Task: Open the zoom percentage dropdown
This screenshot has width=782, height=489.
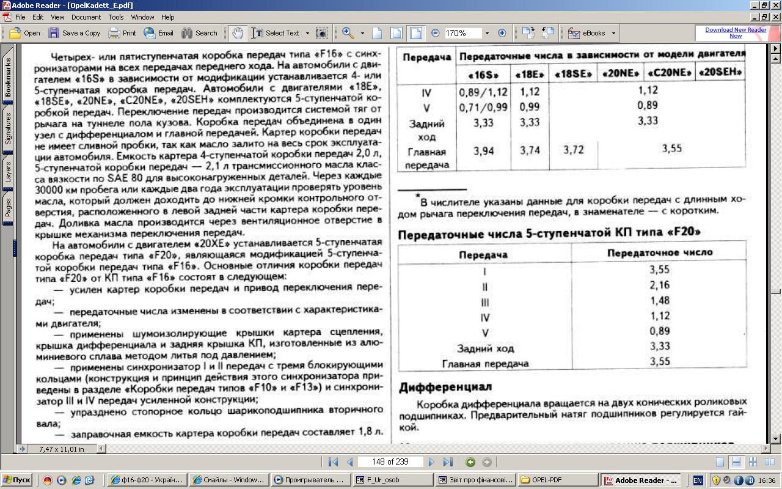Action: click(487, 33)
